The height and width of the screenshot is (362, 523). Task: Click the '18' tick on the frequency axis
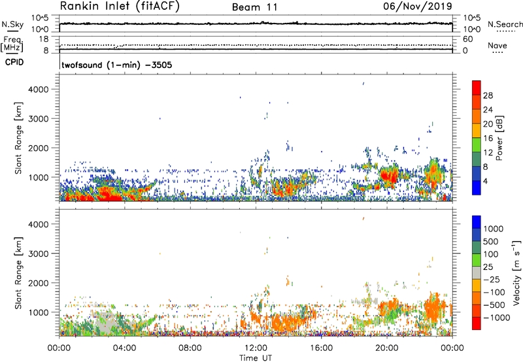pos(43,39)
